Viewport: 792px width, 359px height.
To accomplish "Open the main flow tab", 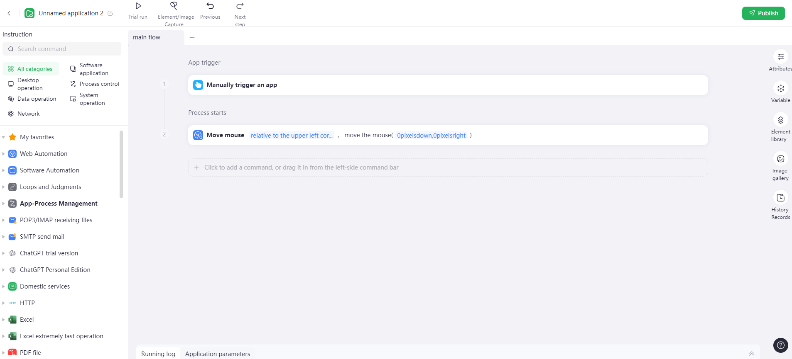I will tap(156, 37).
